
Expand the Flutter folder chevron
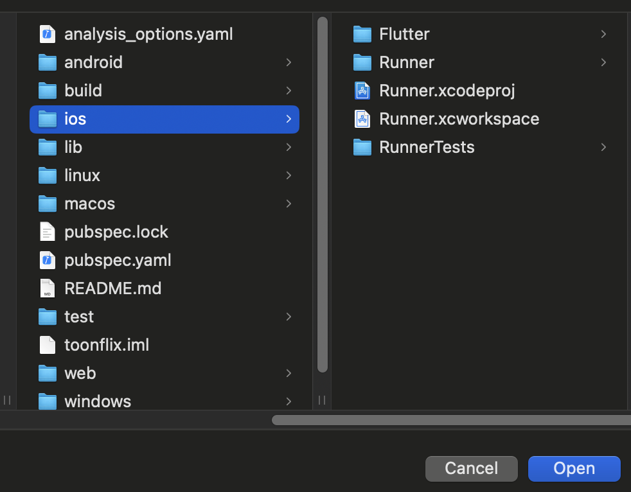point(603,34)
